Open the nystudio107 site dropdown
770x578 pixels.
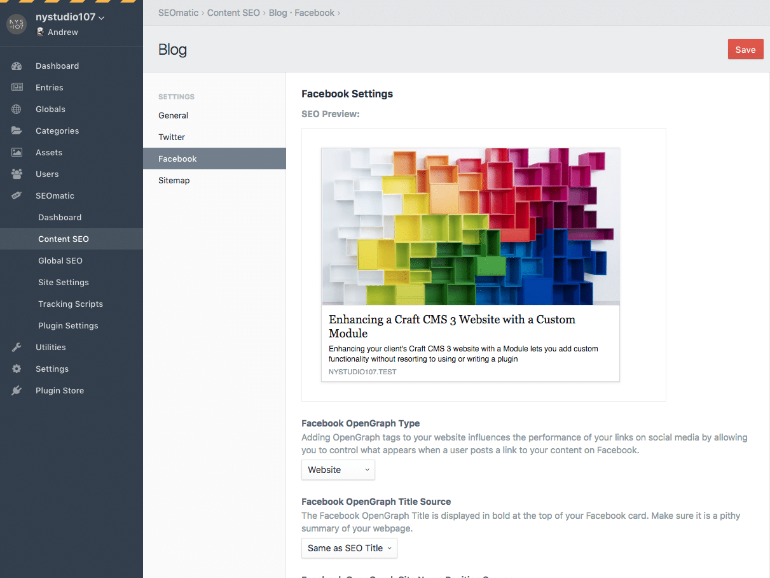pyautogui.click(x=70, y=18)
